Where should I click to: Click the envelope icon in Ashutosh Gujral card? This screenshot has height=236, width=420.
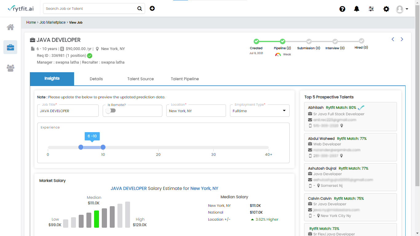pos(310,180)
